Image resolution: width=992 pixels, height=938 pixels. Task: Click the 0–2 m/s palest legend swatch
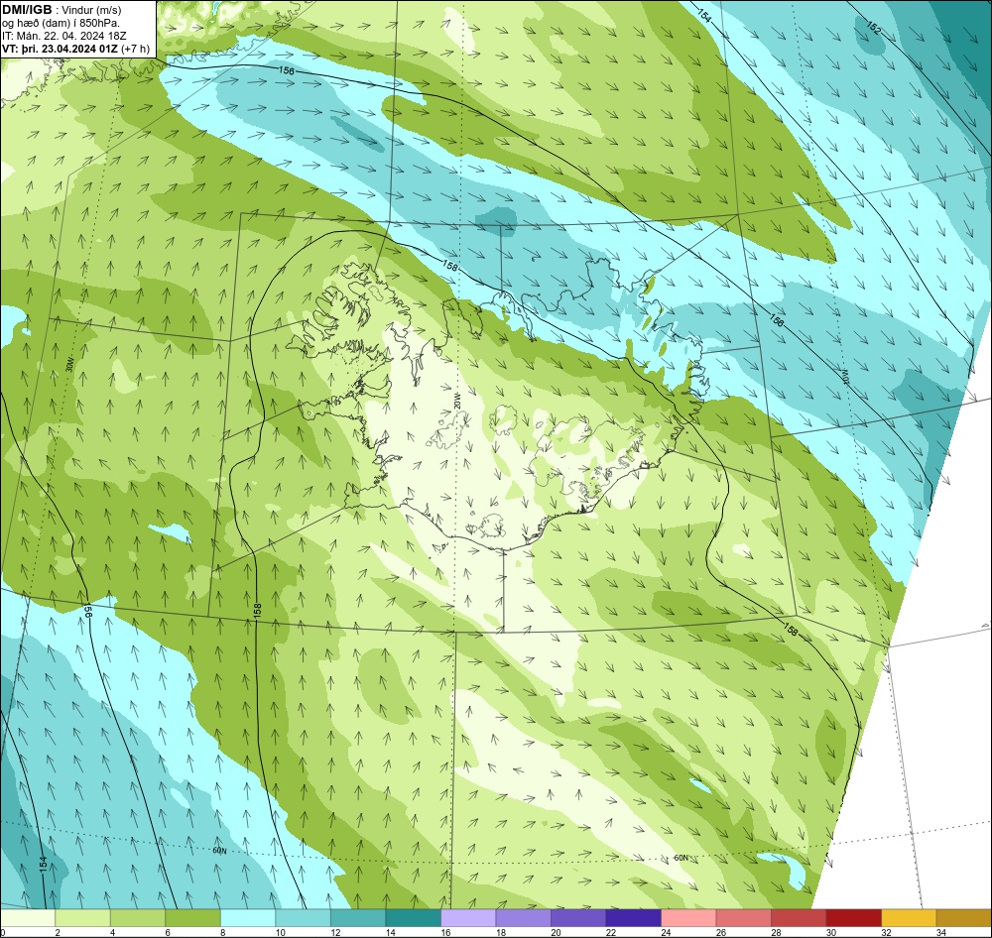(x=28, y=918)
